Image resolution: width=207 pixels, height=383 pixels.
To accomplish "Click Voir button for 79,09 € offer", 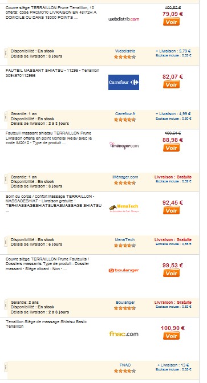I will coord(171,22).
